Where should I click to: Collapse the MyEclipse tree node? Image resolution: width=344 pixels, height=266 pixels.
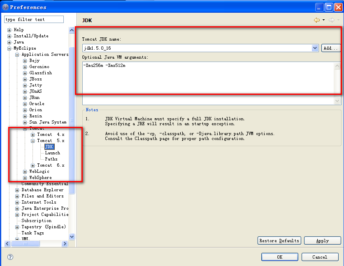click(x=9, y=48)
